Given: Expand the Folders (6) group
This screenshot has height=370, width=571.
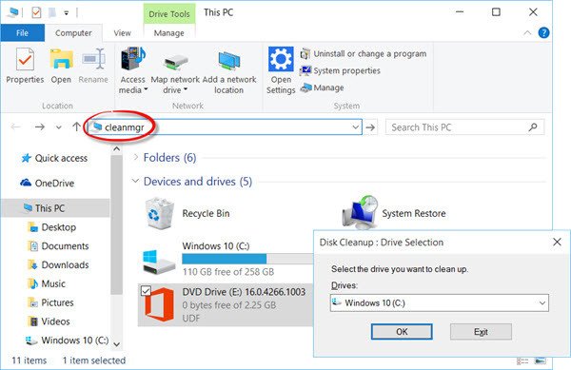Looking at the screenshot, I should point(136,158).
